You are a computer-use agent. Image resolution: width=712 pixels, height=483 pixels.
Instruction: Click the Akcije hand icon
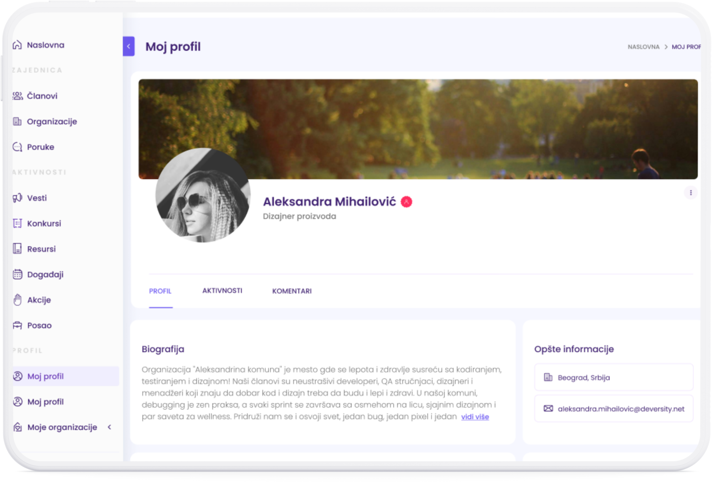click(x=18, y=300)
